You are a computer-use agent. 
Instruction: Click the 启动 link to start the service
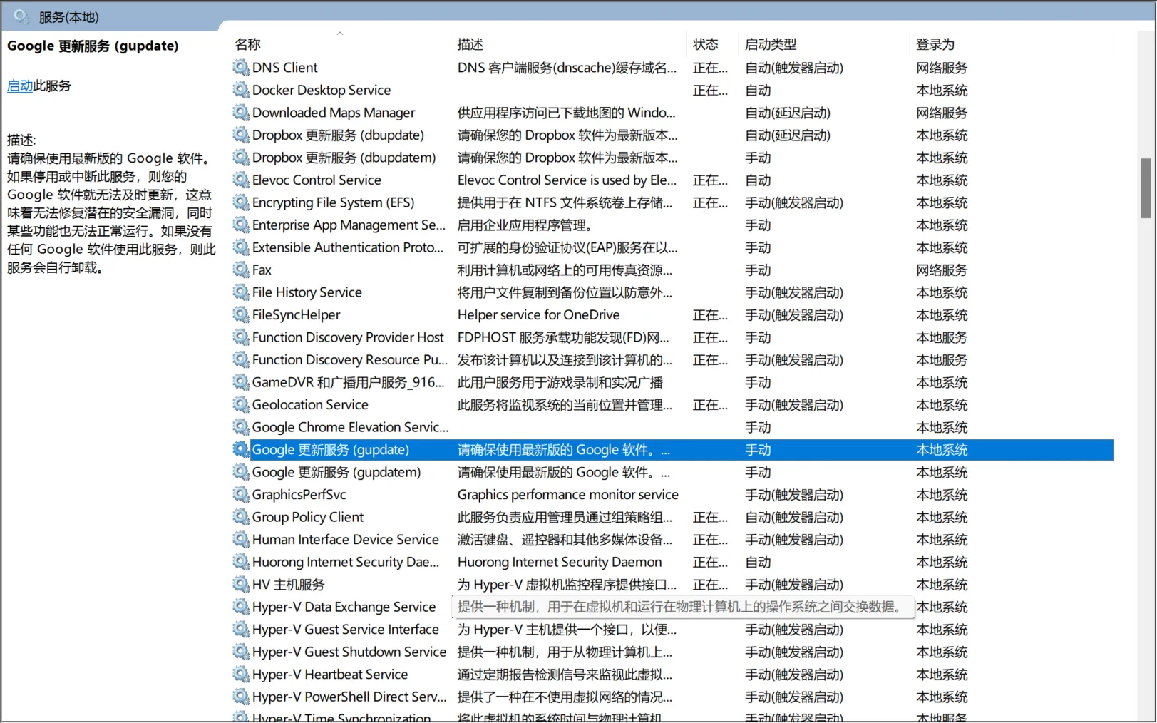click(20, 86)
